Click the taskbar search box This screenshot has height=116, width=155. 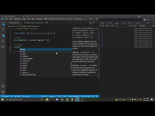[23, 100]
